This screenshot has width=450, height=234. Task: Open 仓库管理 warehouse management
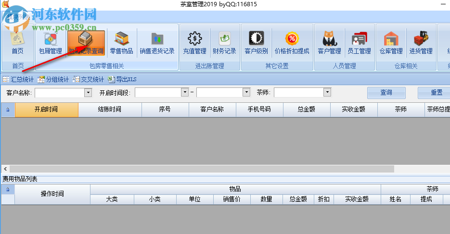(391, 43)
